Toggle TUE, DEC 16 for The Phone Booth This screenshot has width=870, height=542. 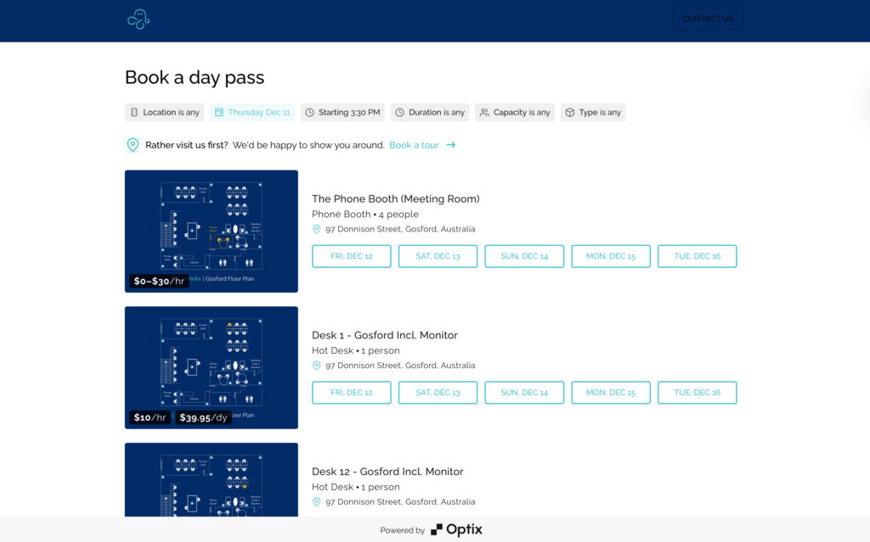(698, 255)
